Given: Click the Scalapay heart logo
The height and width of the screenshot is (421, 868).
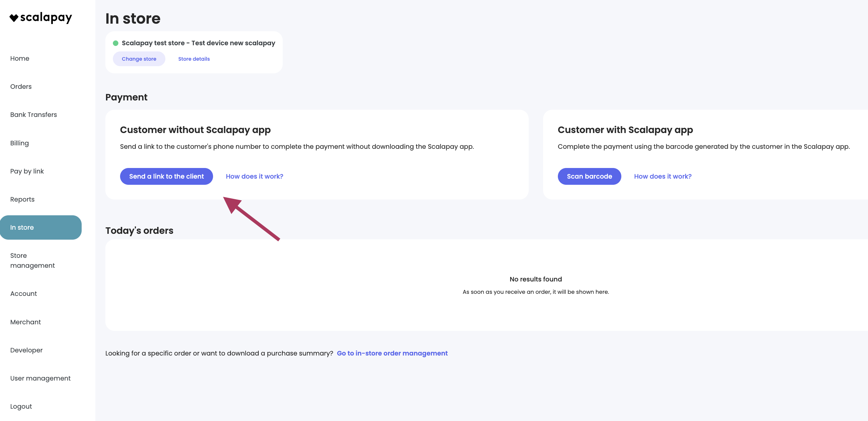Looking at the screenshot, I should [14, 18].
